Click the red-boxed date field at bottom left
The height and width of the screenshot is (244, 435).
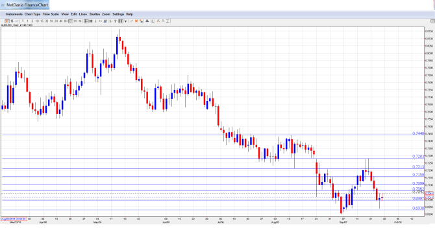[14, 219]
